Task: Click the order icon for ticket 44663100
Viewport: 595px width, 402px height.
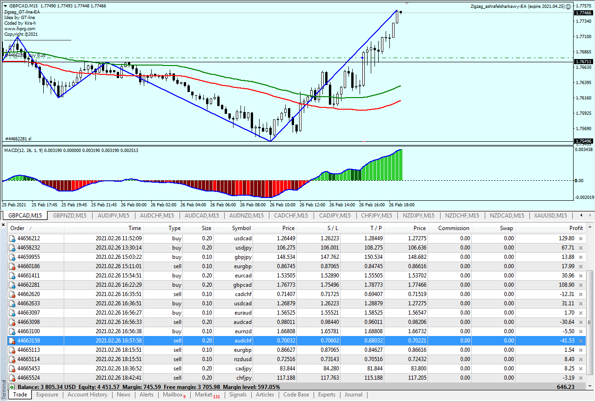Action: pyautogui.click(x=12, y=331)
